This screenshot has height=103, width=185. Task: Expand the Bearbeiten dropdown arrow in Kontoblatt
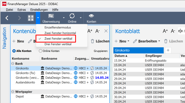tap(159, 41)
